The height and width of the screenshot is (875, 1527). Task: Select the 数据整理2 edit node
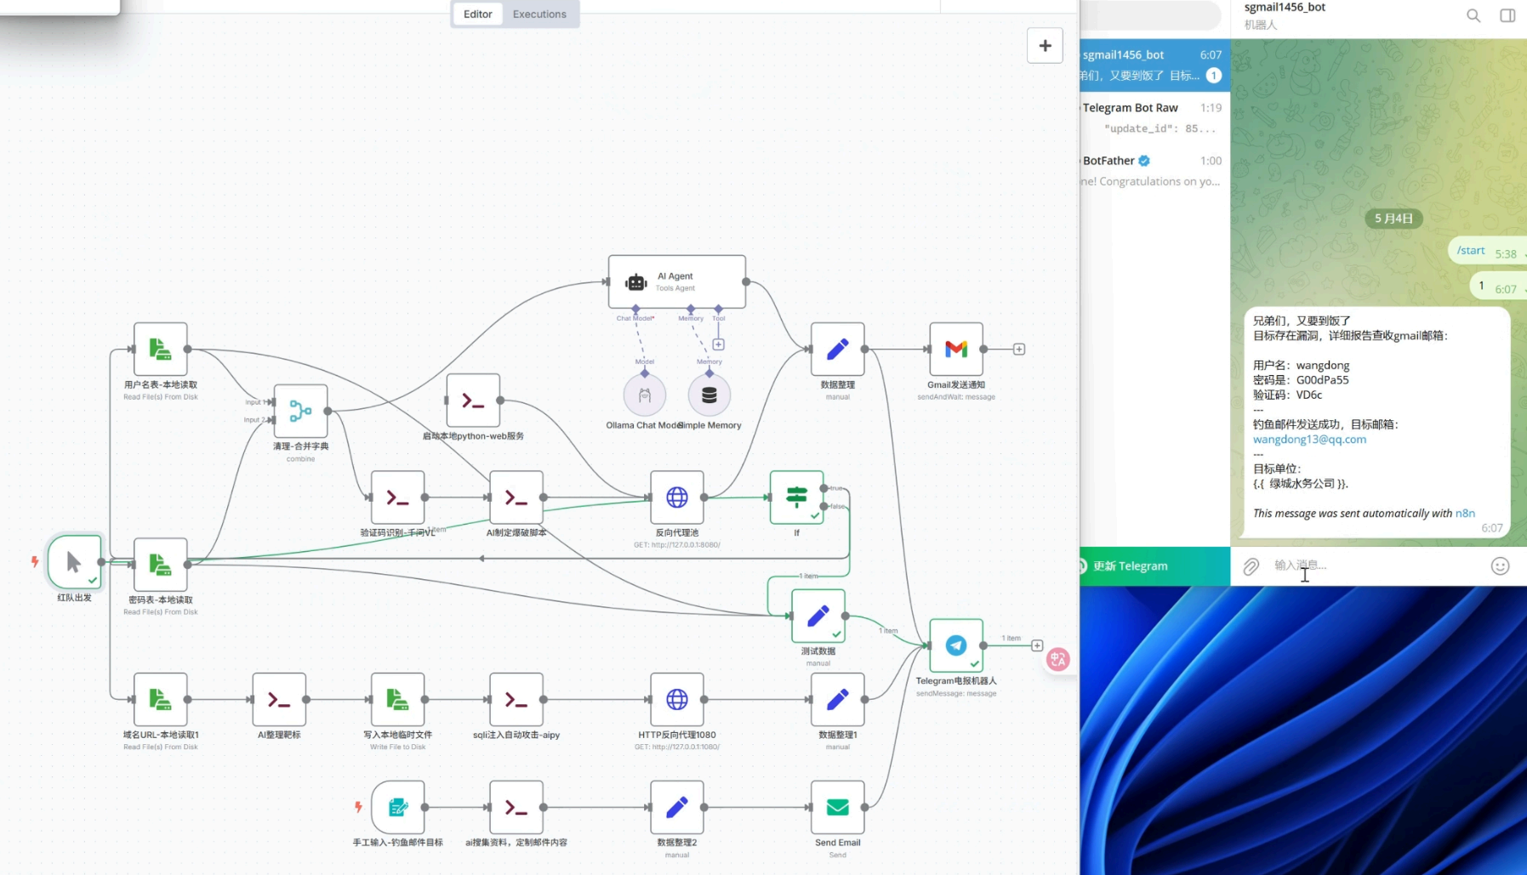[677, 807]
